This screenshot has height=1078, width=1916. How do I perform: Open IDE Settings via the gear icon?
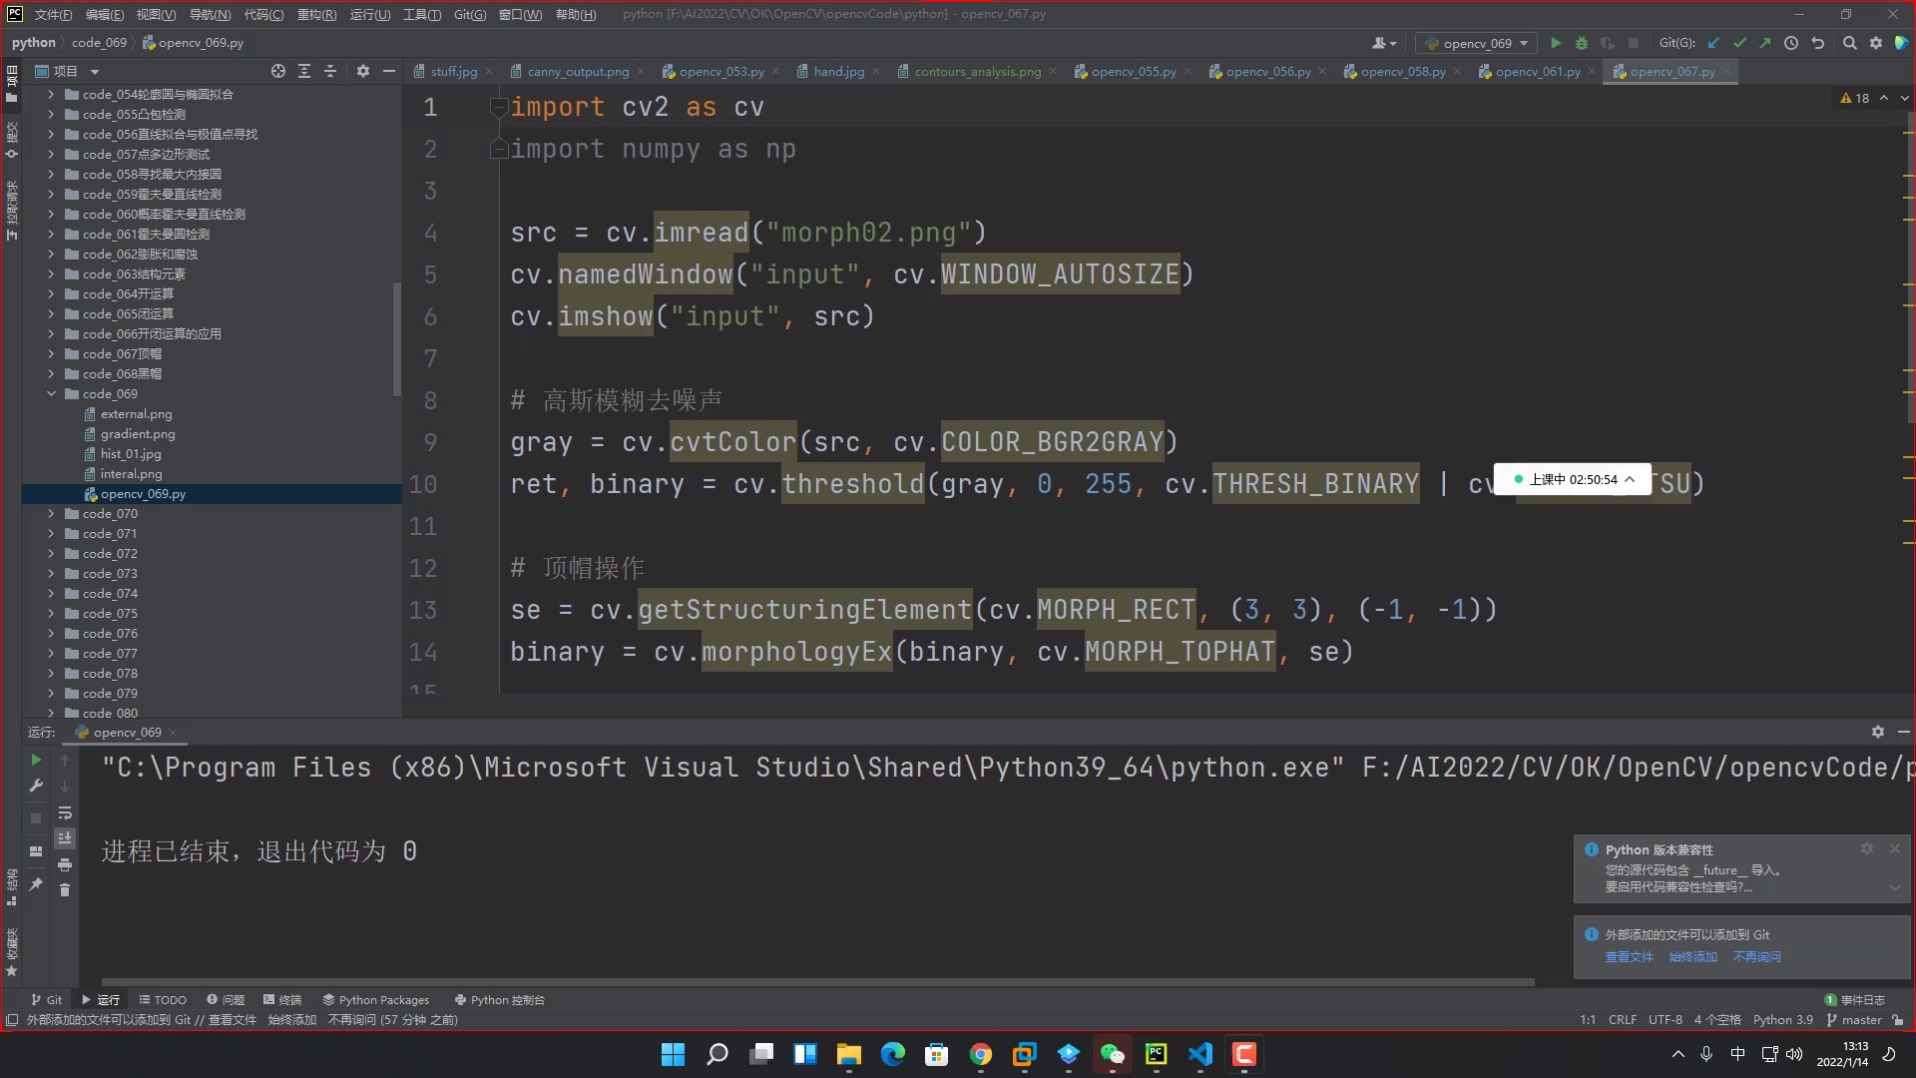[x=1877, y=43]
